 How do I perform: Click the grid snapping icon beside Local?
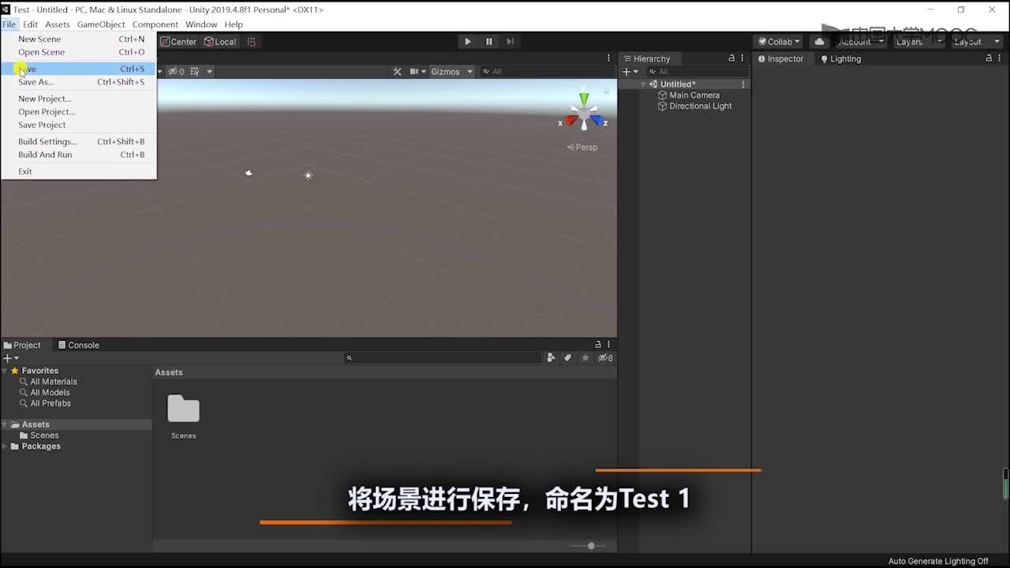click(x=252, y=42)
